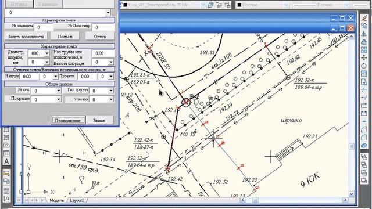Select the Break tool
Screen dimensions: 372x209
[364, 113]
